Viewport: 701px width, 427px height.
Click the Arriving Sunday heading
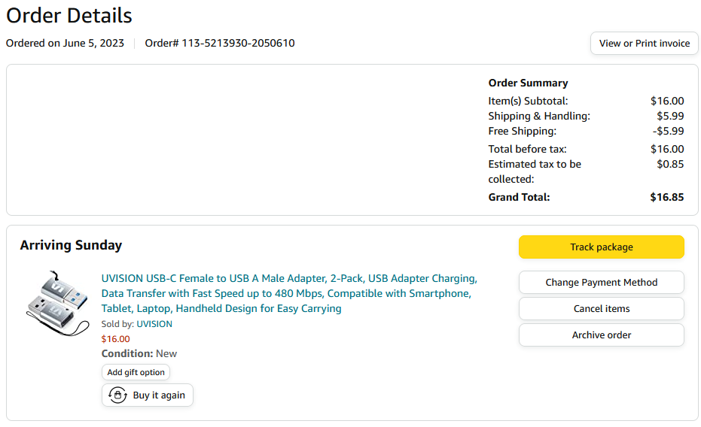pos(71,245)
